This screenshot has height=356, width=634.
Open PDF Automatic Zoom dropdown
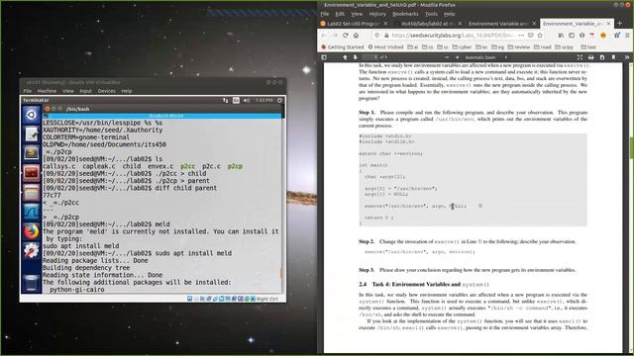point(485,57)
